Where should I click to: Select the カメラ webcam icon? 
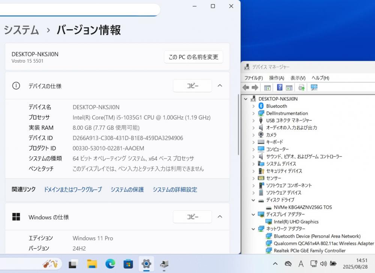point(261,135)
